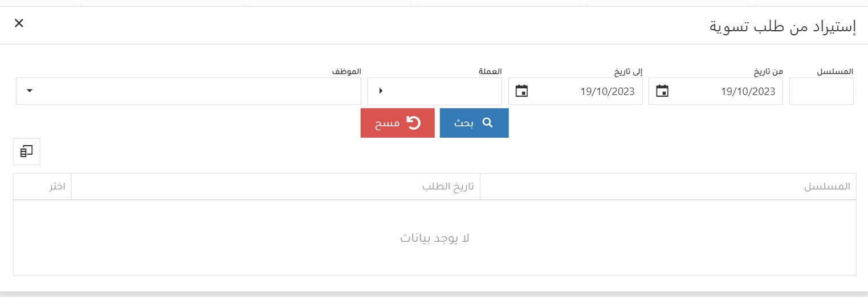Click the dialog title إستيراد من طلب تسوية
The image size is (868, 297).
pos(782,27)
